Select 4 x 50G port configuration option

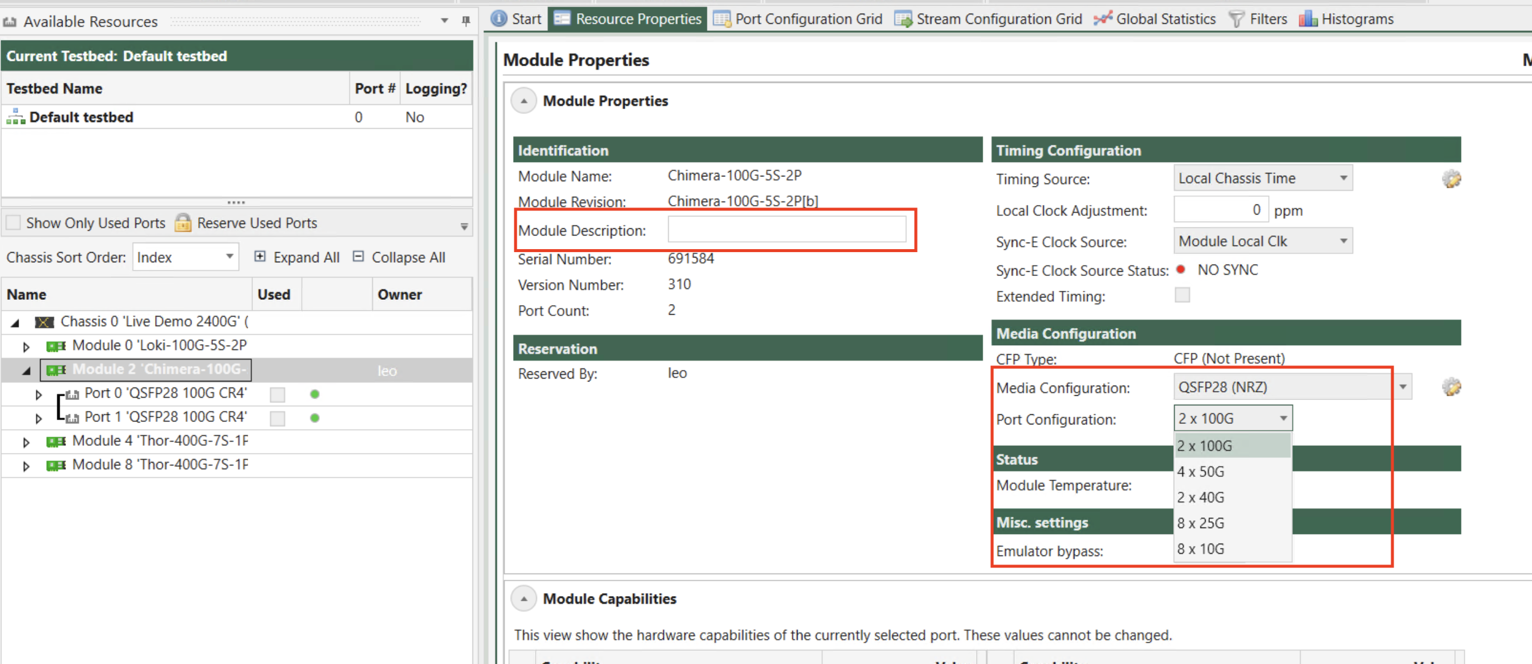click(1233, 471)
